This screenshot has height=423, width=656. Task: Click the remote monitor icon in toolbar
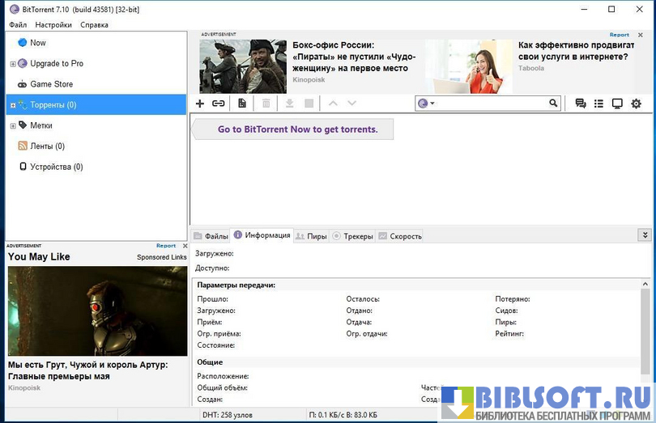coord(617,104)
